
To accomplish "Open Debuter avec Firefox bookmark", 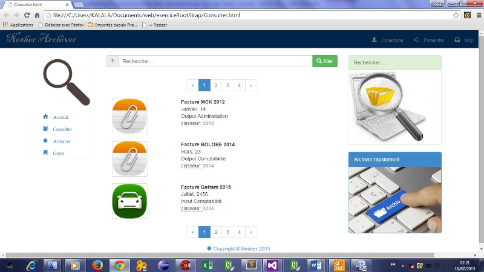I will pyautogui.click(x=61, y=25).
